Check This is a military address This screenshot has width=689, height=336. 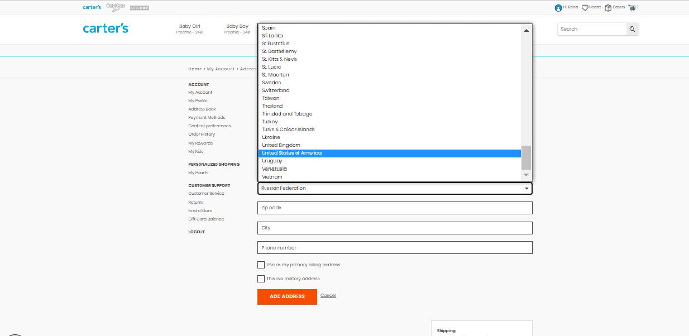click(x=261, y=279)
